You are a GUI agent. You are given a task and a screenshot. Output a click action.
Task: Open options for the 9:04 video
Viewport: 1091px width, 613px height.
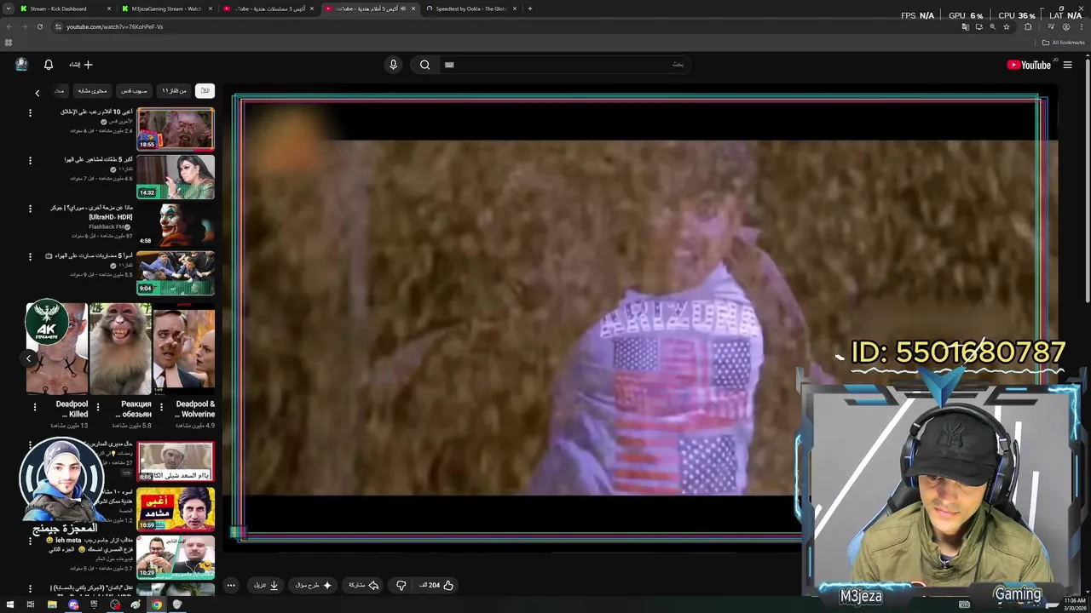coord(30,256)
